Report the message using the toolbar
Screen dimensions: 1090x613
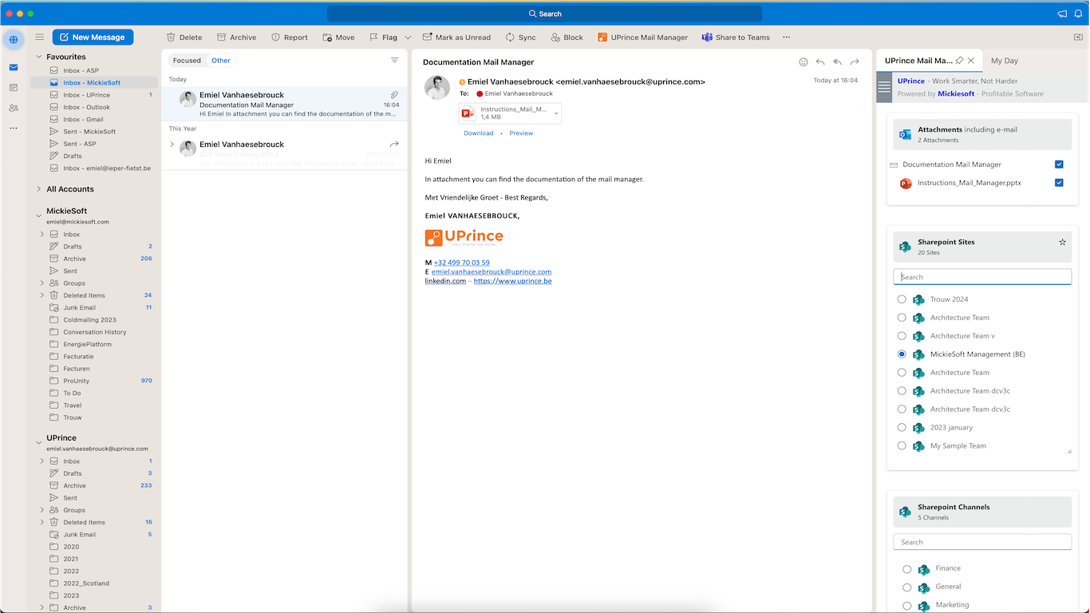tap(290, 38)
